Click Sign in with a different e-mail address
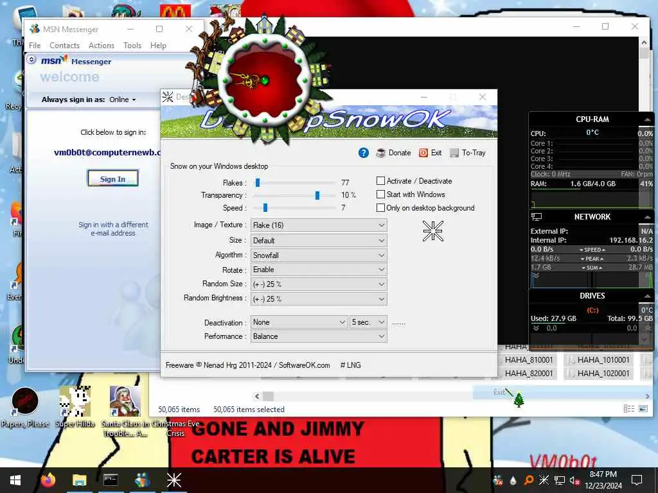 tap(113, 229)
